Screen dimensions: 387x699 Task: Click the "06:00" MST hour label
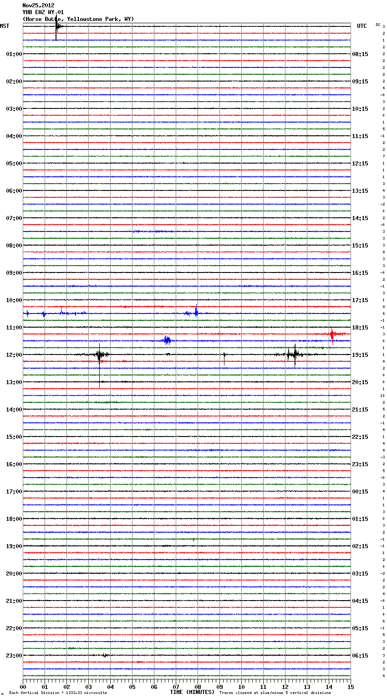tap(14, 191)
